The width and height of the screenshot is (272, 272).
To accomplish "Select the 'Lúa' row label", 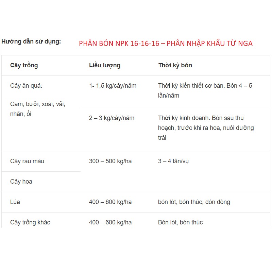I will pyautogui.click(x=15, y=202).
